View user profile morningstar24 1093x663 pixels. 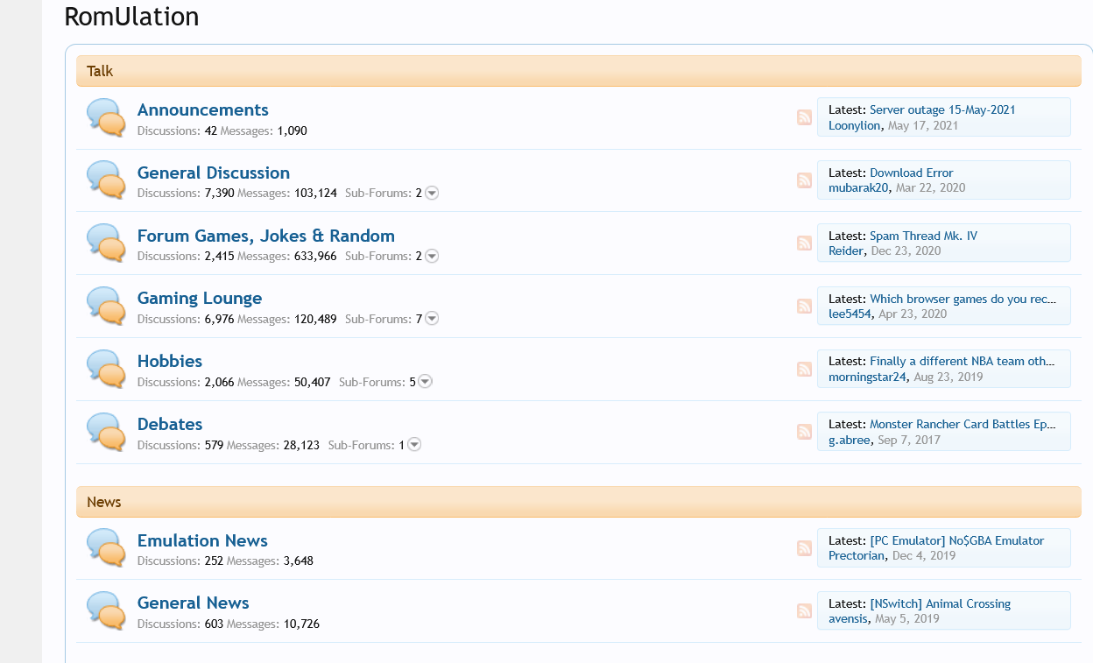click(x=867, y=377)
